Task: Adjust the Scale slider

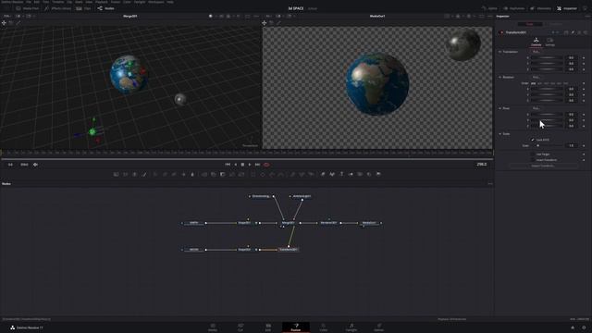Action: [x=547, y=145]
